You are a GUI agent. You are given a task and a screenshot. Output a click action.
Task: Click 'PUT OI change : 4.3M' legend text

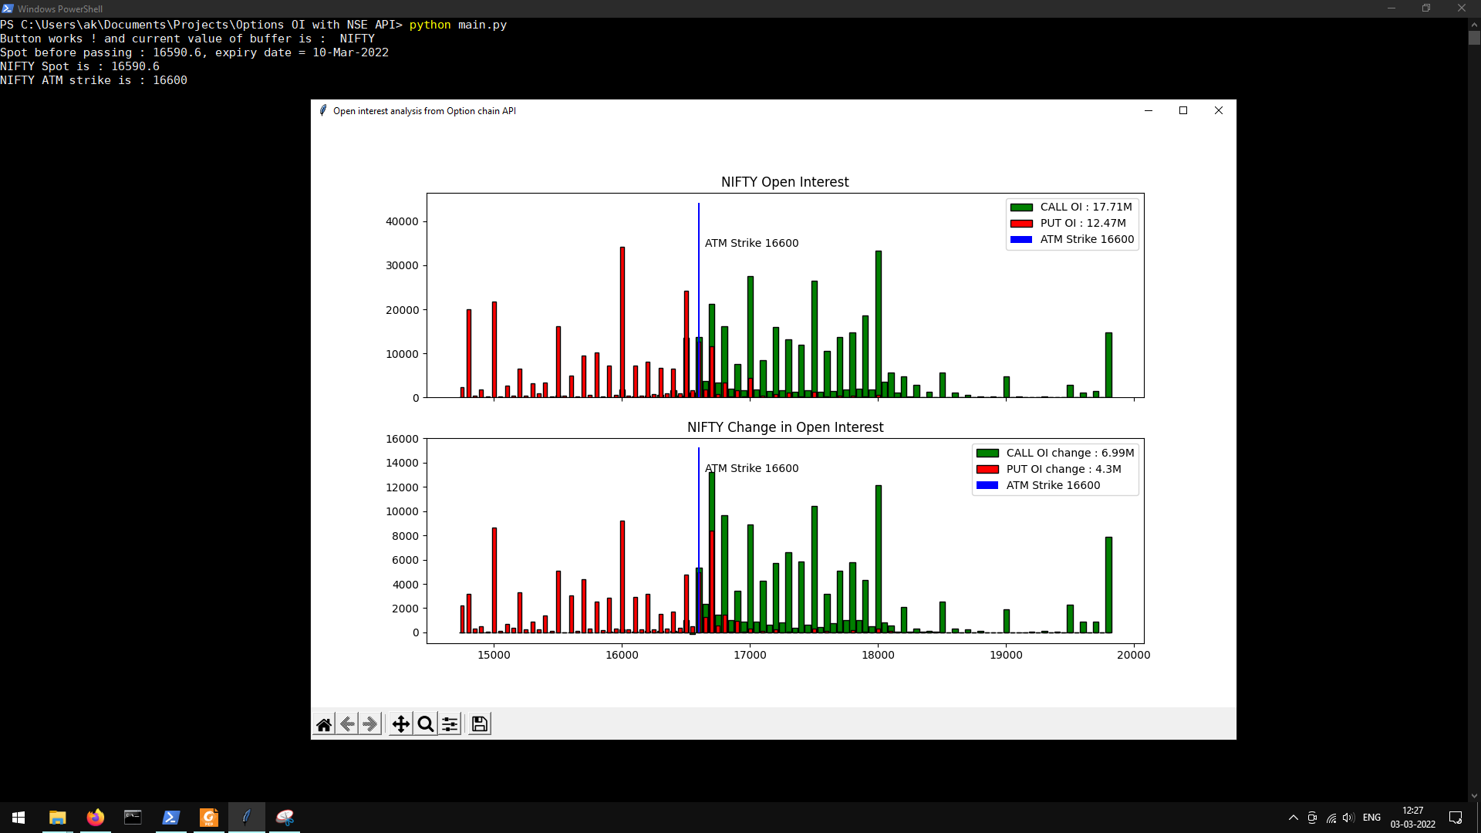(x=1064, y=469)
